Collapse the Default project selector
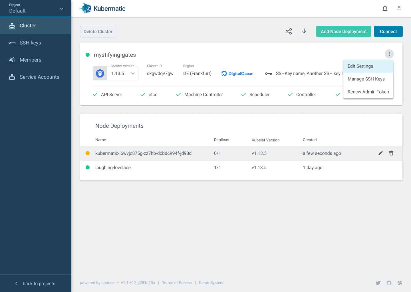 61,9
